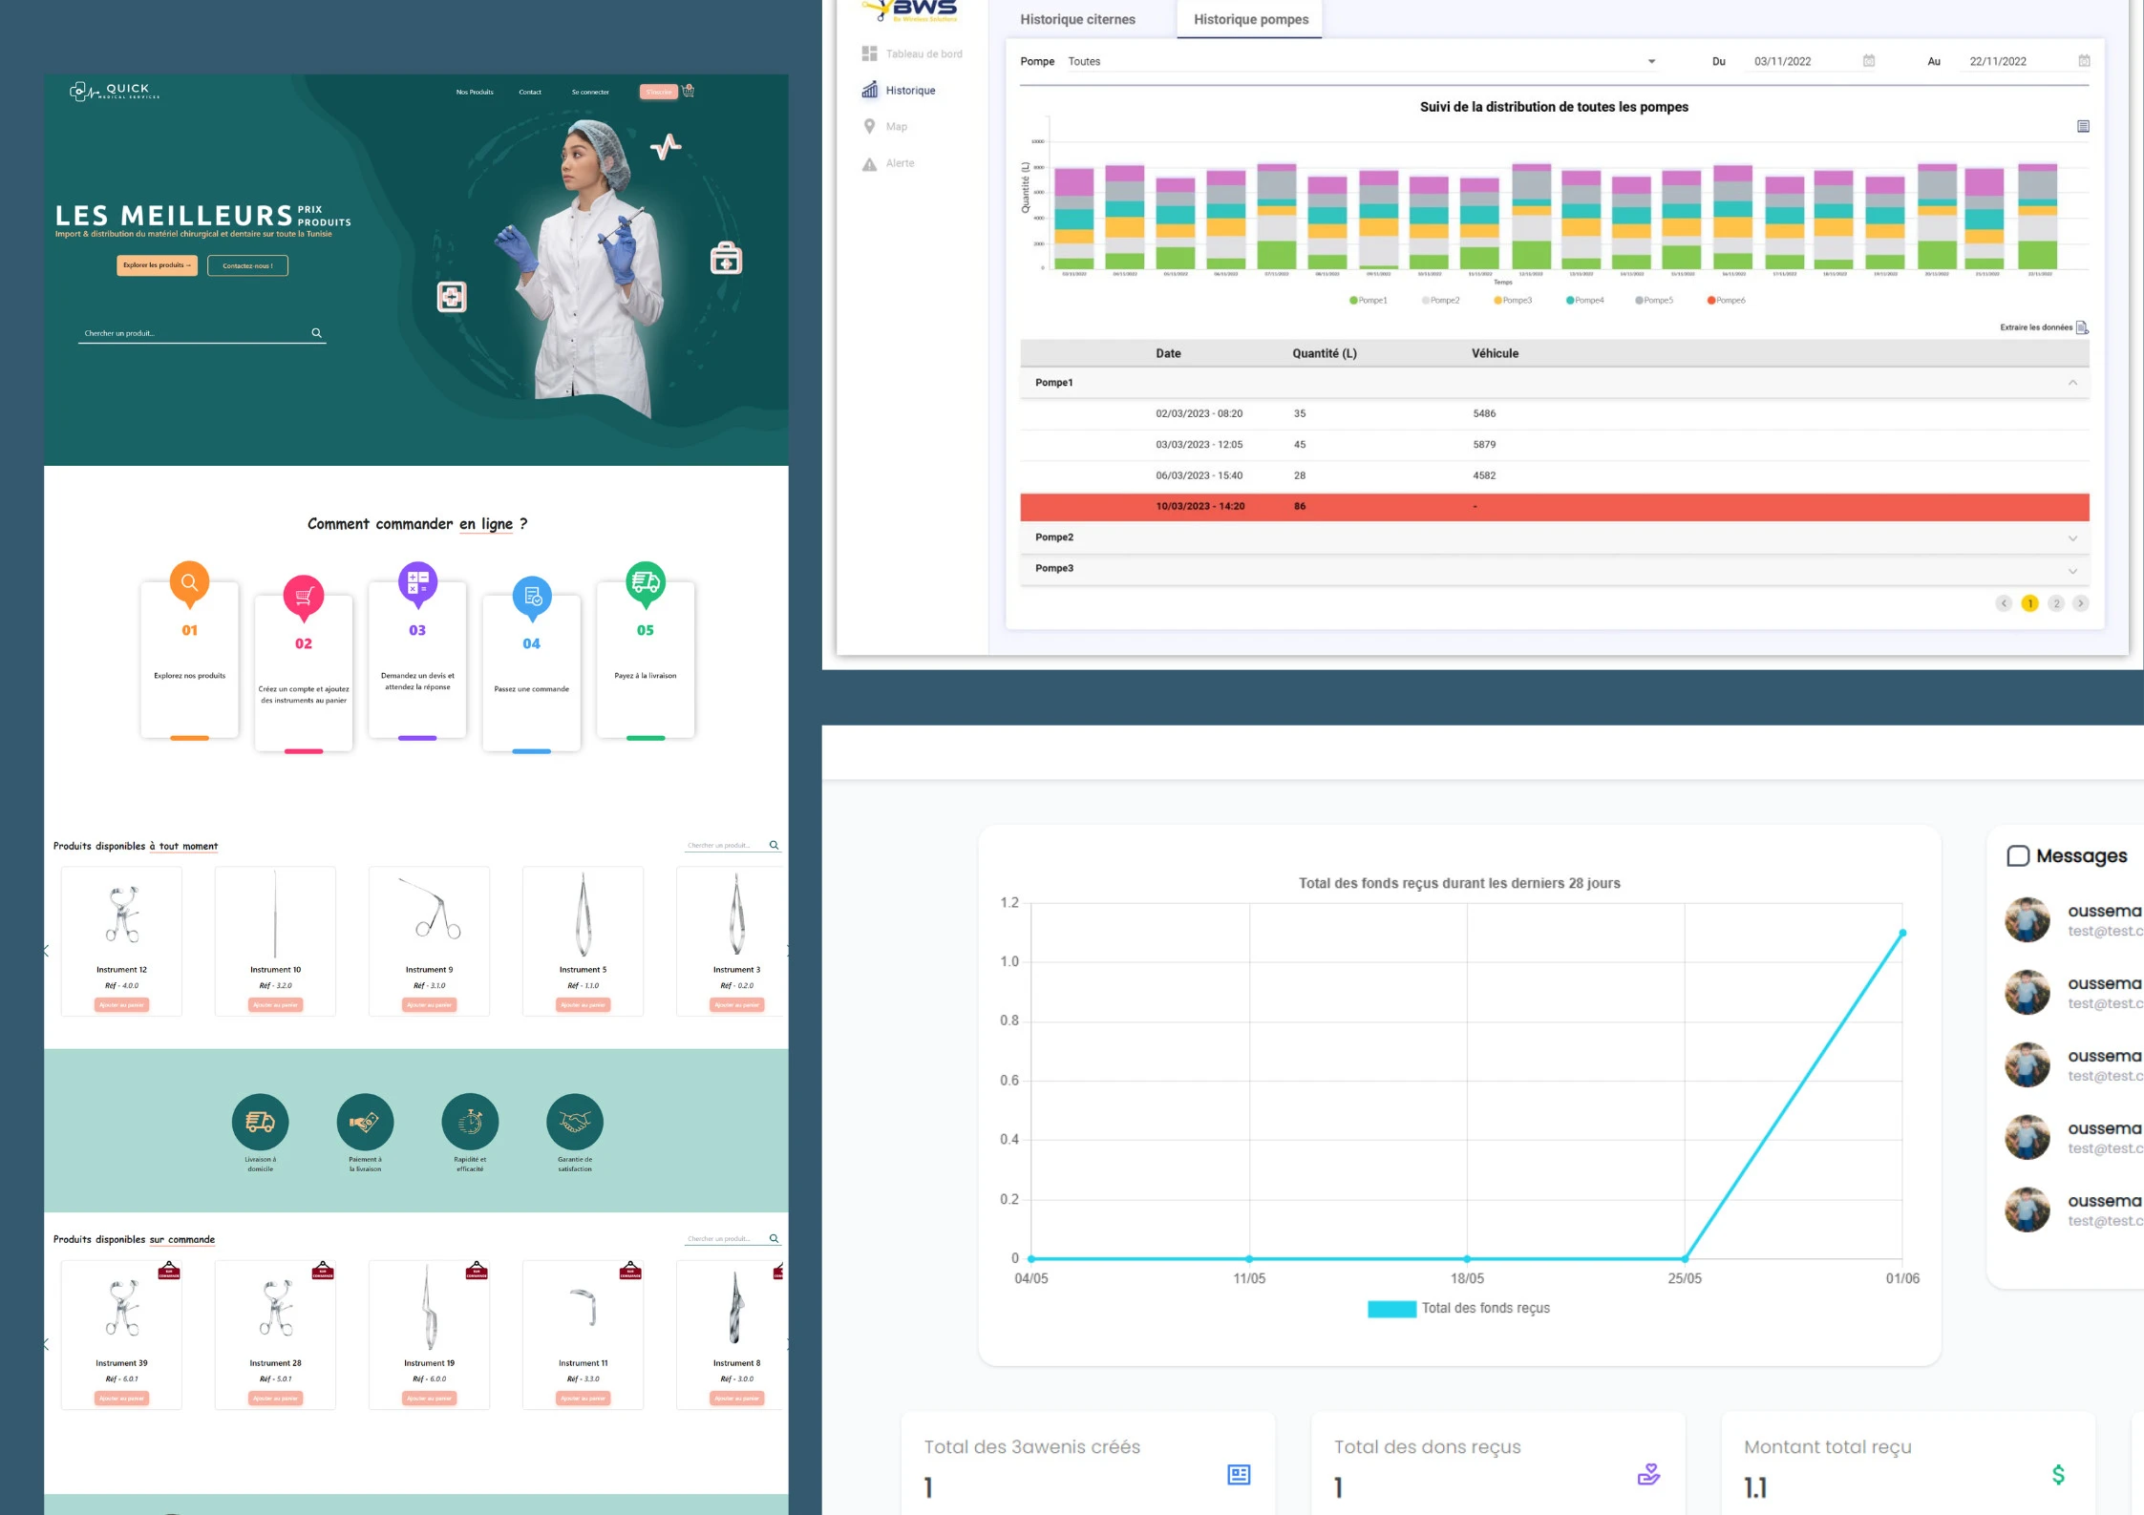Open the start date calendar picker
2144x1515 pixels.
click(x=1868, y=61)
